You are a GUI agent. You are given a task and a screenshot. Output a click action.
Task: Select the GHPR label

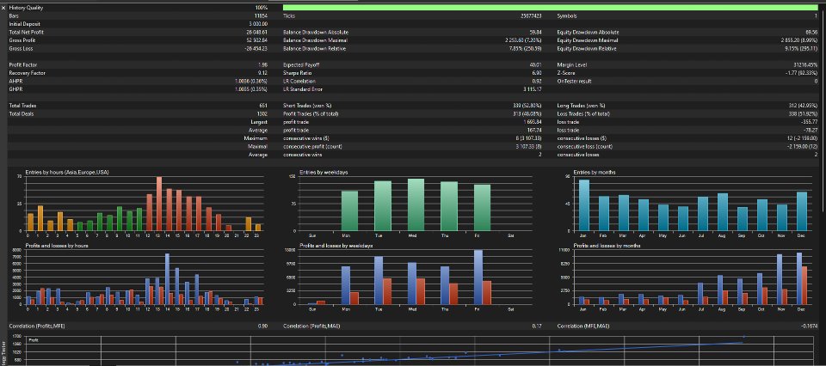(x=15, y=89)
